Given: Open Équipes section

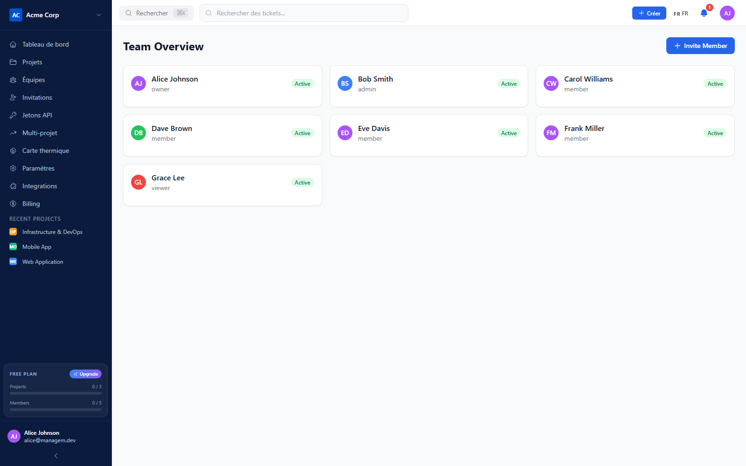Looking at the screenshot, I should [56, 80].
